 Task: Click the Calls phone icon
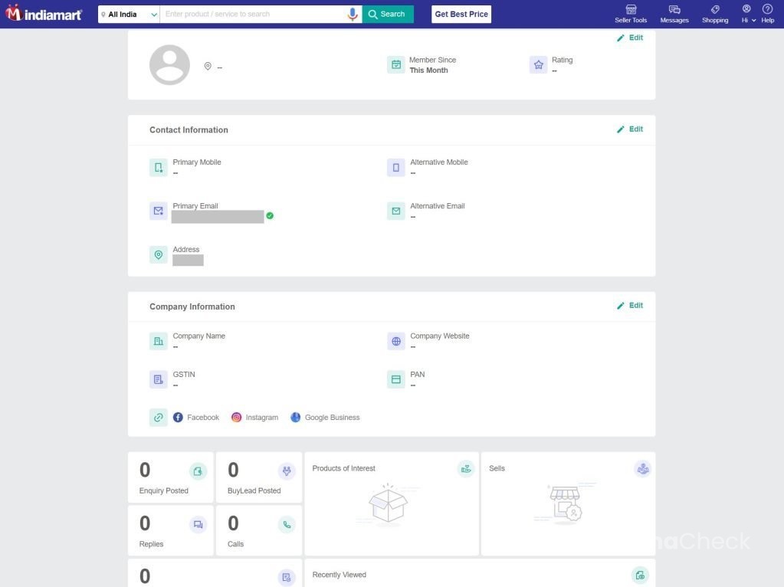287,524
